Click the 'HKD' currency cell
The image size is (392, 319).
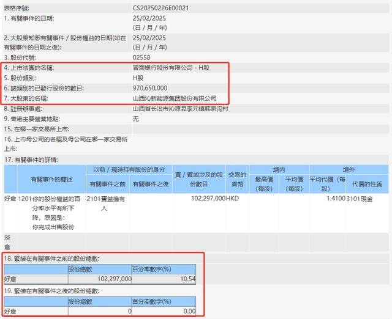pos(233,199)
